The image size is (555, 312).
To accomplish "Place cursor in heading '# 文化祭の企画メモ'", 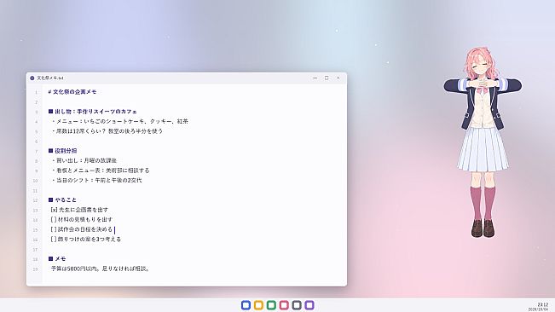I will (x=72, y=91).
